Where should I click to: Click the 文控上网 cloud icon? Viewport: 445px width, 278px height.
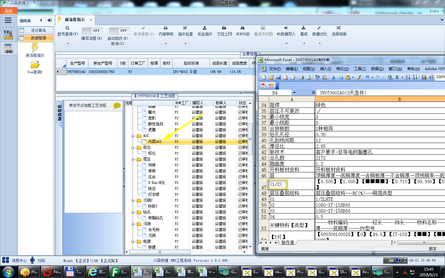click(224, 28)
